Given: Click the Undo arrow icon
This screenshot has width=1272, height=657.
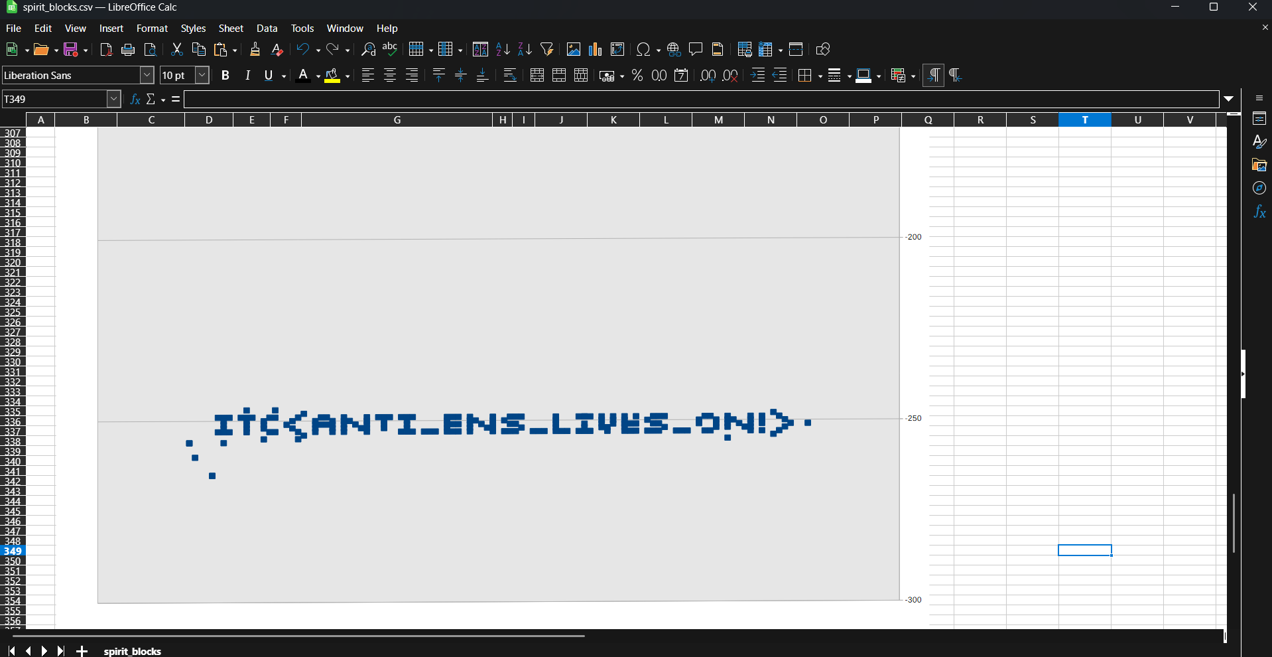Looking at the screenshot, I should pyautogui.click(x=303, y=49).
